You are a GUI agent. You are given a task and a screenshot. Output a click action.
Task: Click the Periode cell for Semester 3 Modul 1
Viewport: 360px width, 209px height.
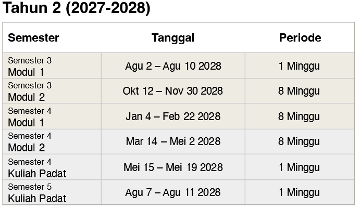[299, 66]
